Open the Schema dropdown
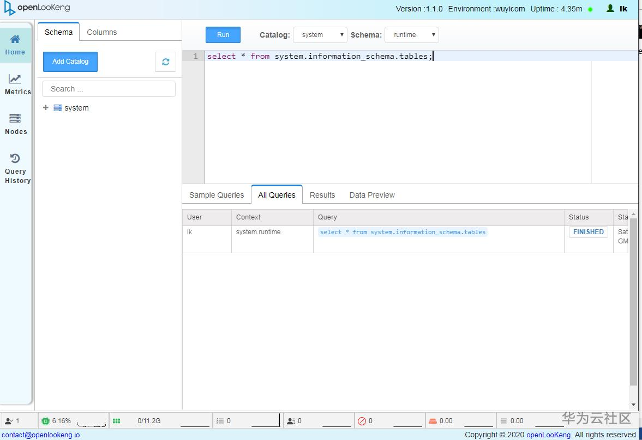Screen dimensions: 642x440 click(411, 35)
